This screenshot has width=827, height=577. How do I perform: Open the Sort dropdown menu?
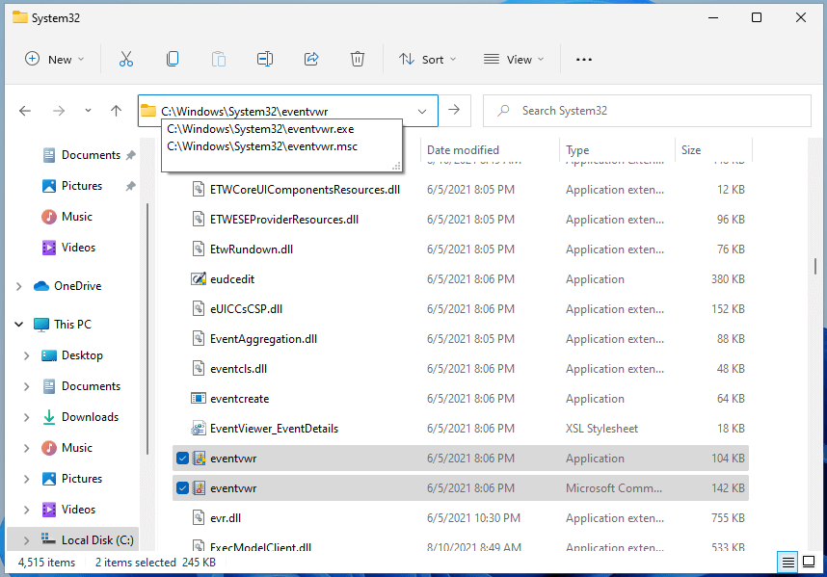click(x=428, y=60)
